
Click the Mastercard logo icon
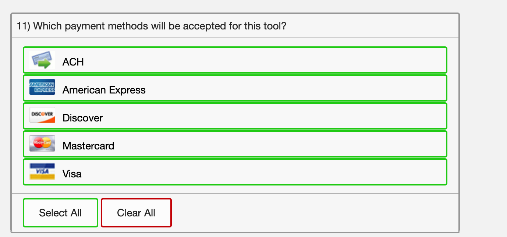click(x=42, y=143)
